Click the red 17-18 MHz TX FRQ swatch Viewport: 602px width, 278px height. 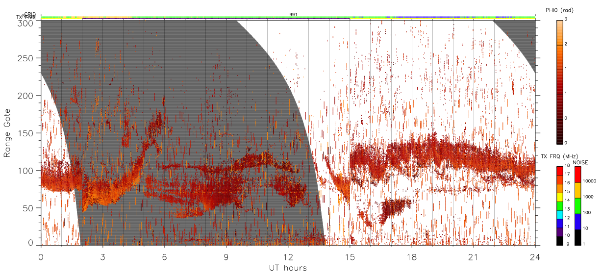559,170
